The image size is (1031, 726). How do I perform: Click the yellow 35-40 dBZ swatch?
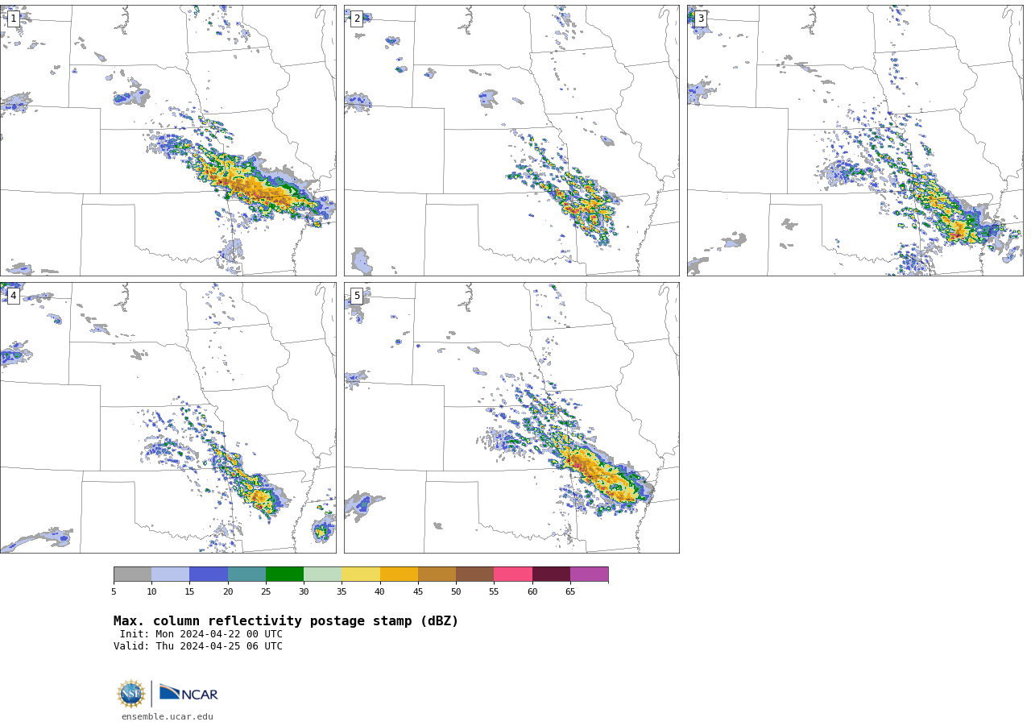pyautogui.click(x=361, y=575)
